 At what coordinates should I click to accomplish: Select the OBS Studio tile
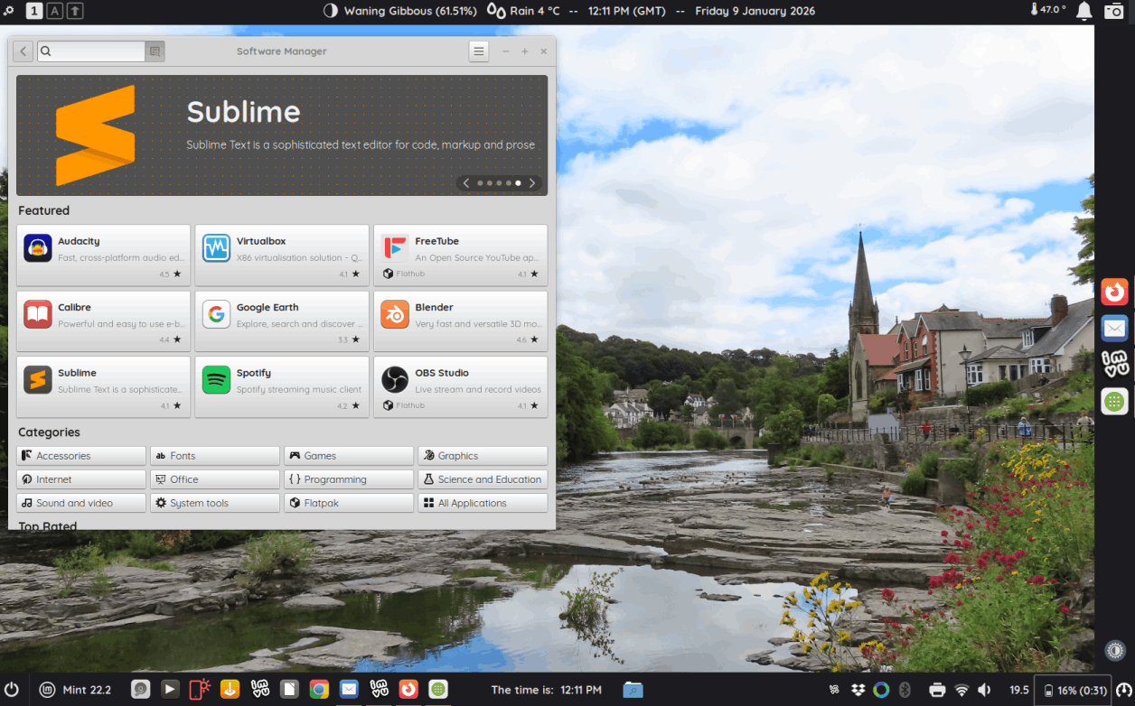460,387
